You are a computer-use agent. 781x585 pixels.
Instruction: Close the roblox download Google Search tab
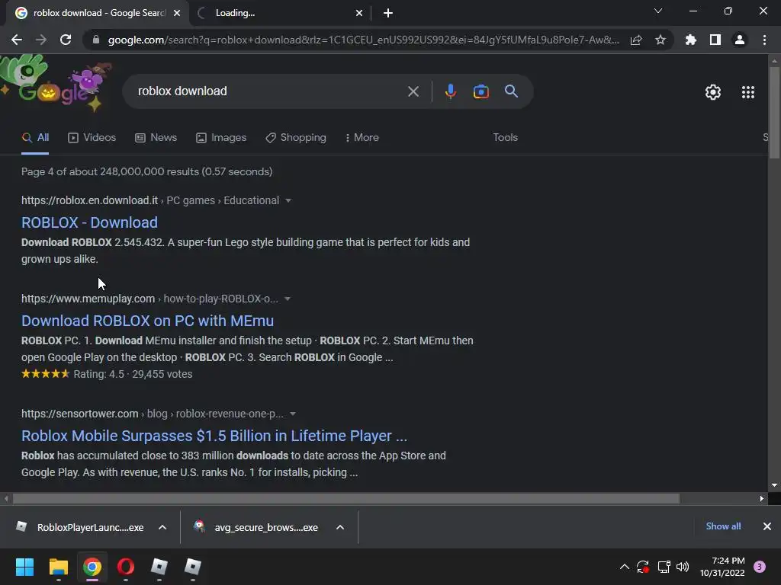[177, 14]
